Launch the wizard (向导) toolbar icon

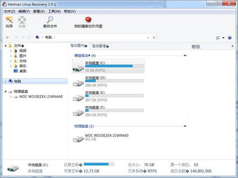pyautogui.click(x=9, y=20)
